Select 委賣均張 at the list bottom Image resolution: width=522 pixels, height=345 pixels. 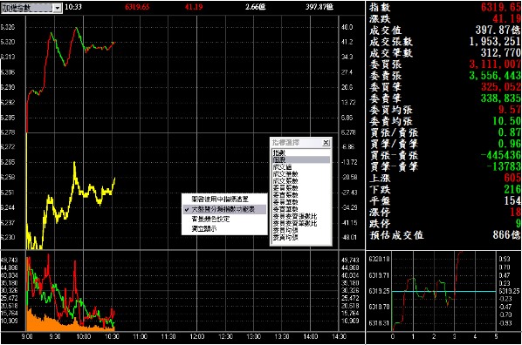tap(285, 237)
